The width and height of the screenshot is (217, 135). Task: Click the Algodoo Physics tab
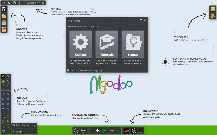(x=35, y=3)
